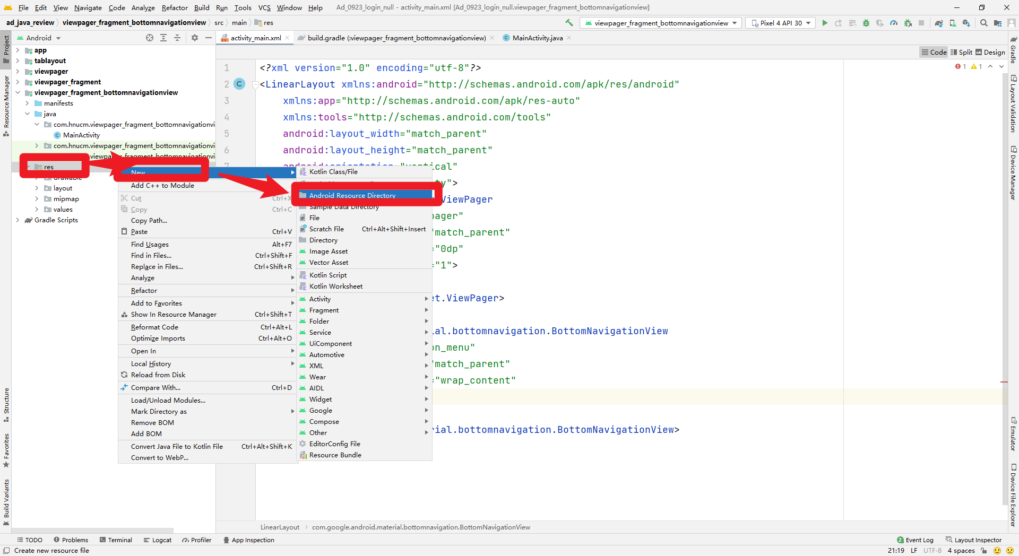
Task: Click Select Opened File target icon
Action: point(150,38)
